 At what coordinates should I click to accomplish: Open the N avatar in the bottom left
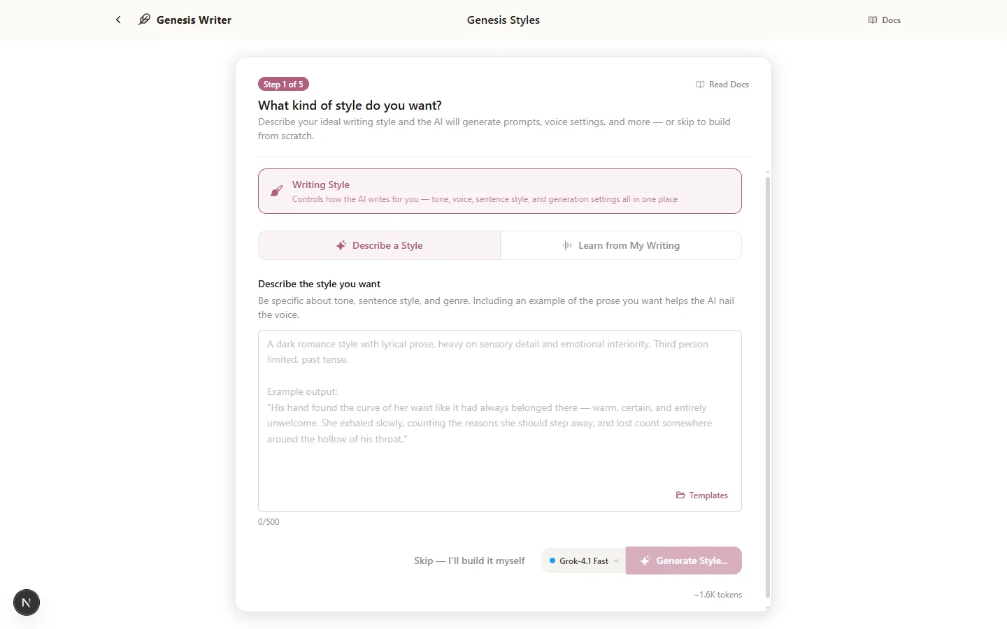[26, 602]
